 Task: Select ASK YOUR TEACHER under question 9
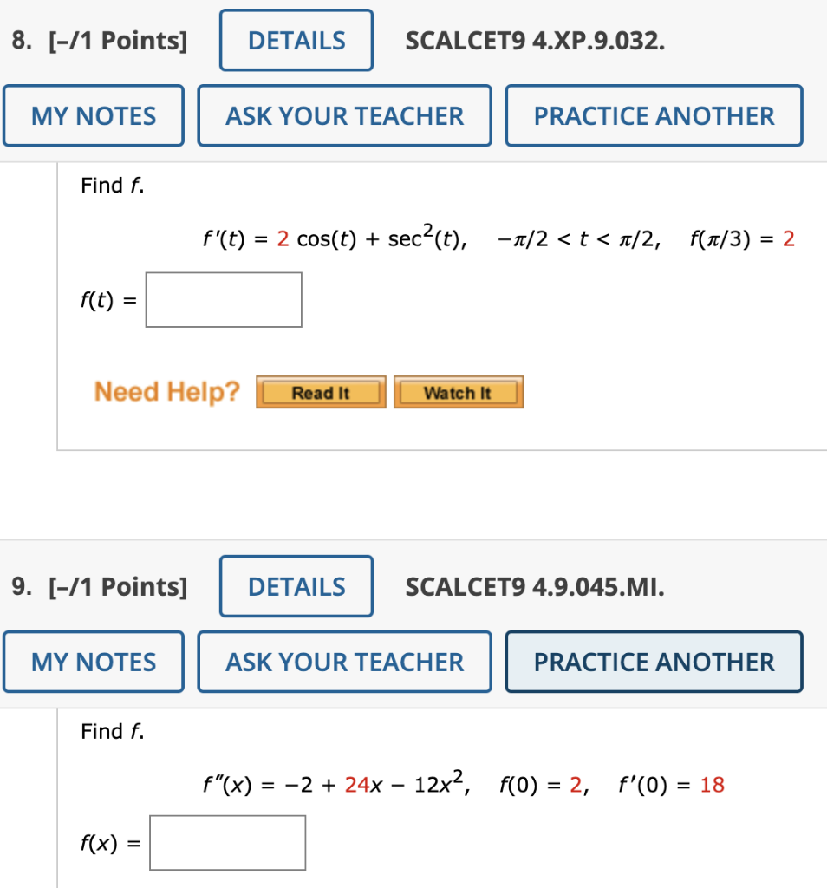[x=343, y=662]
